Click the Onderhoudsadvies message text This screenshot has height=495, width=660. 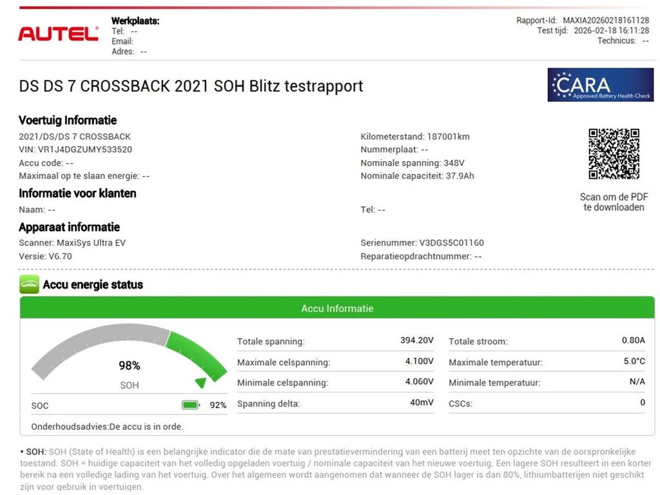(x=107, y=427)
